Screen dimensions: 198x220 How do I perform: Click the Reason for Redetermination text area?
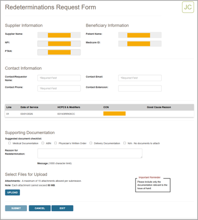[90, 153]
